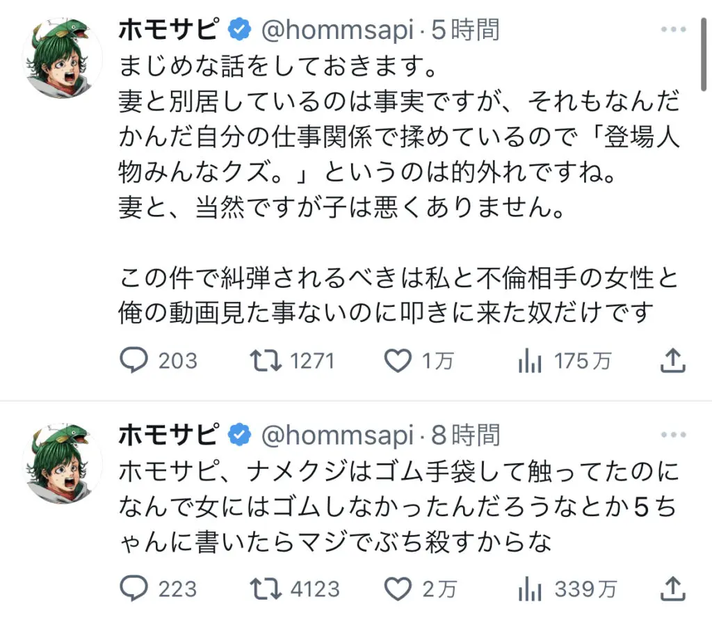
Task: Open the share menu on the bottom tweet
Action: click(672, 589)
